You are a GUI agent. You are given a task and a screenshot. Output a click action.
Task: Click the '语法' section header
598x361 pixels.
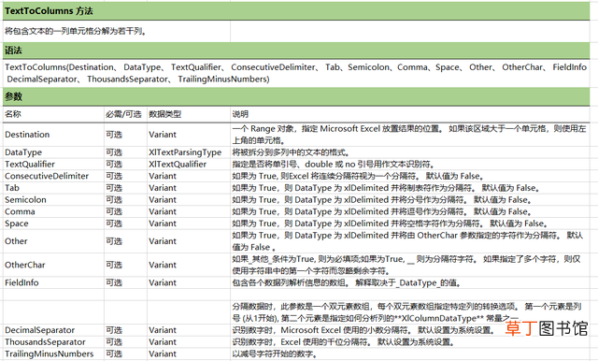pos(296,51)
